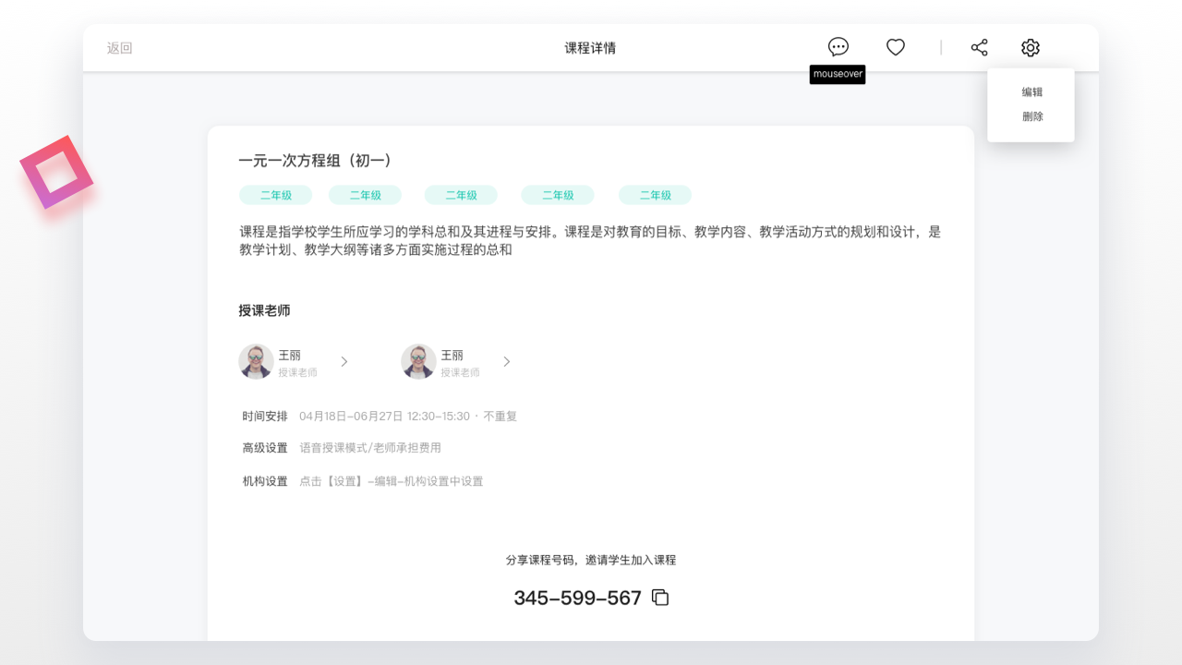
Task: Choose 删除 from the settings menu
Action: pyautogui.click(x=1031, y=116)
